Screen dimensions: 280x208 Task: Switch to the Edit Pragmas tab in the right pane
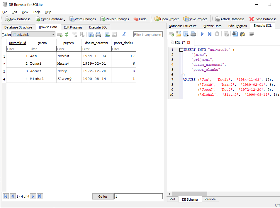(237, 26)
